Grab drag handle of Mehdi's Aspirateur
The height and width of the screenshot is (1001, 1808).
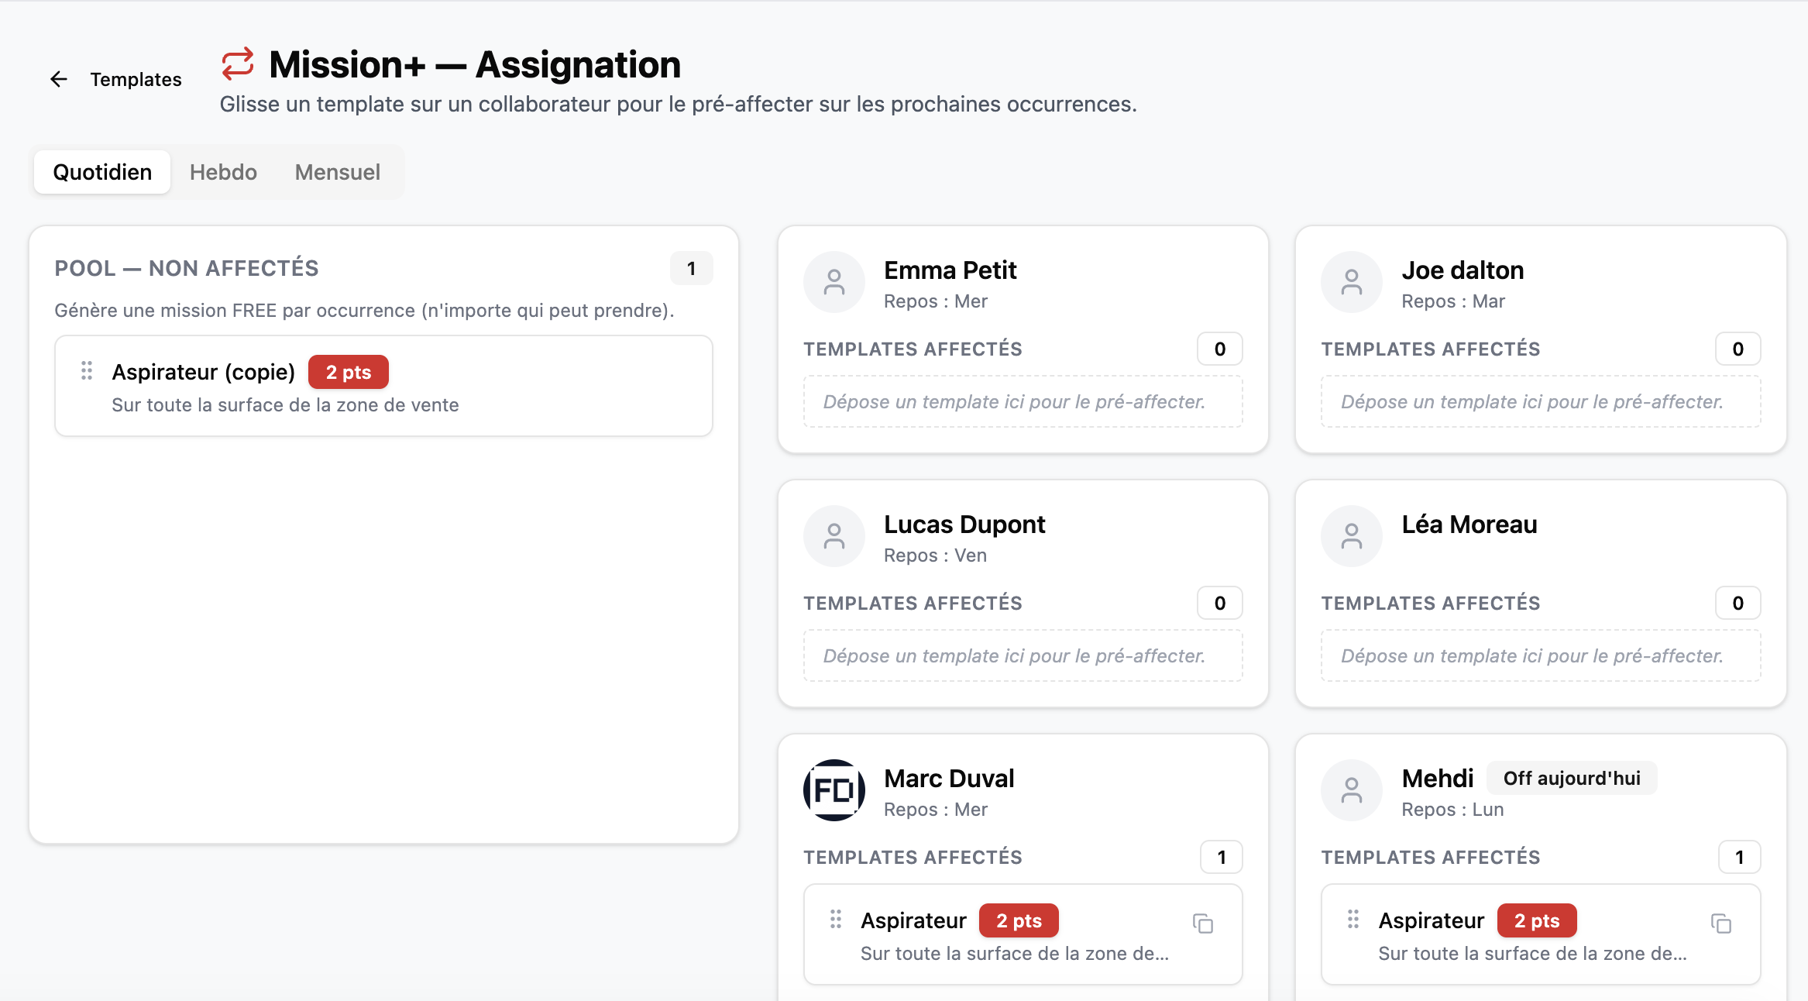click(1353, 920)
